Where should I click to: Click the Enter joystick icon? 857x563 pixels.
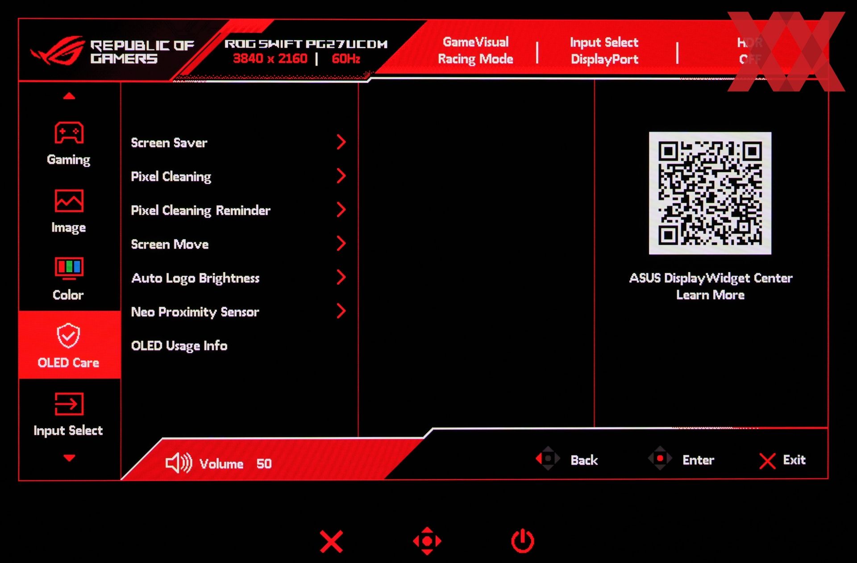tap(660, 458)
